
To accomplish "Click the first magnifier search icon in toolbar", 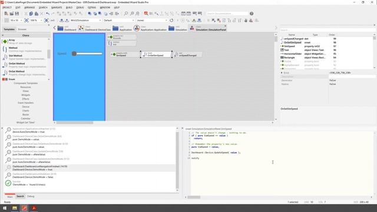I will (x=126, y=14).
